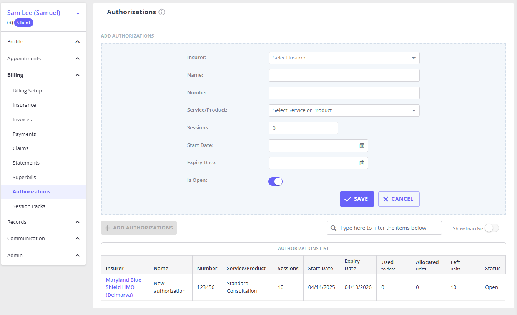Collapse the Billing section chevron

coord(77,75)
